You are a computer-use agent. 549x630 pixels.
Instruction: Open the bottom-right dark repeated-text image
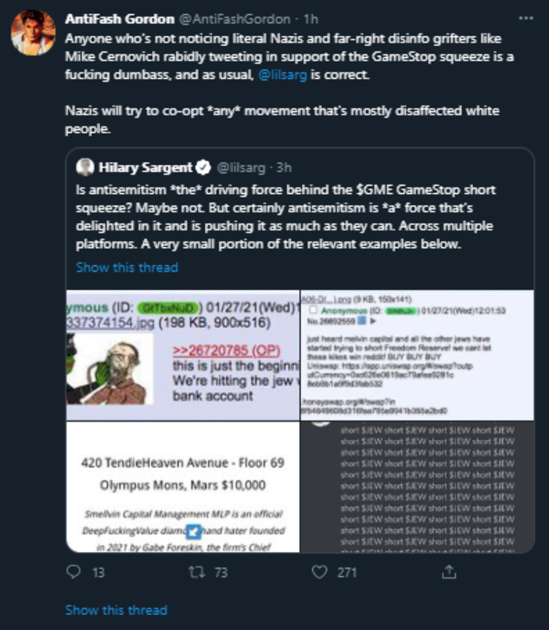point(417,487)
